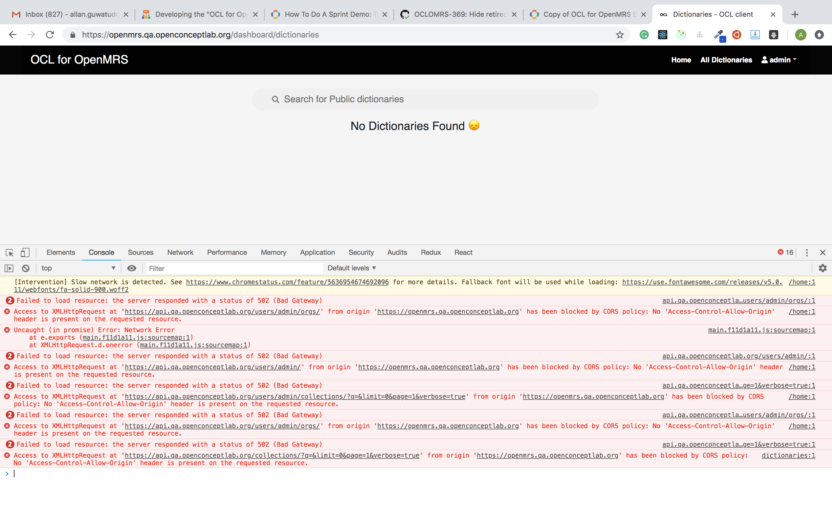The image size is (832, 520).
Task: Activate DevTools element inspector picker
Action: pos(10,253)
